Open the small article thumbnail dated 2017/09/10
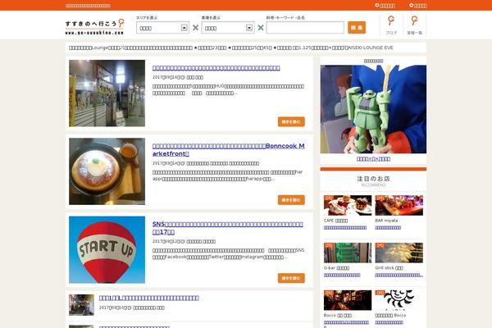The image size is (492, 328). pos(81,305)
